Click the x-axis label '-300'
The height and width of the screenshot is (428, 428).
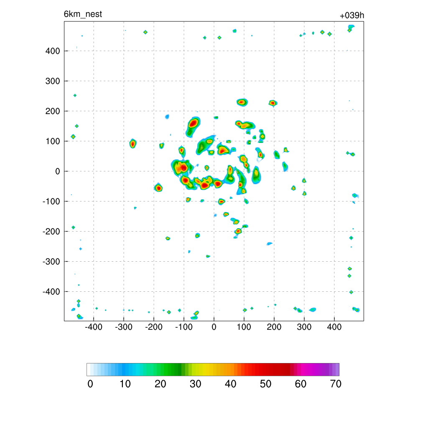click(123, 327)
